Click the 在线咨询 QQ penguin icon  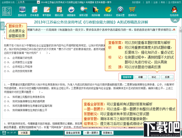[174, 11]
